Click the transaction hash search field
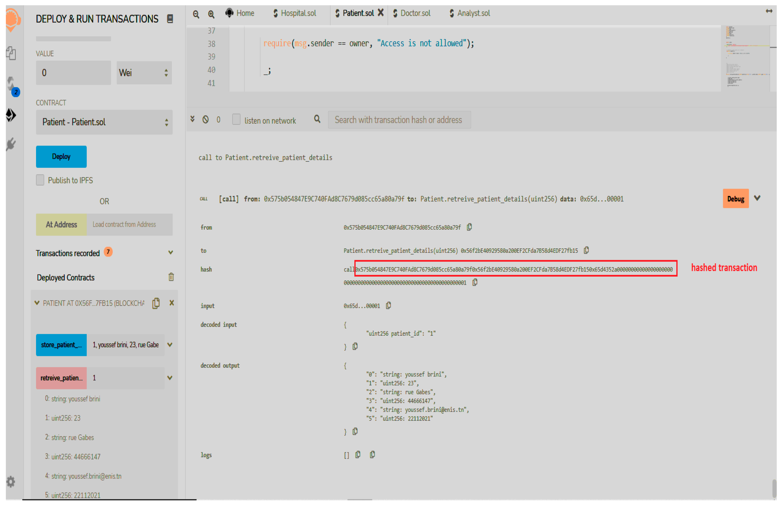 pos(399,120)
